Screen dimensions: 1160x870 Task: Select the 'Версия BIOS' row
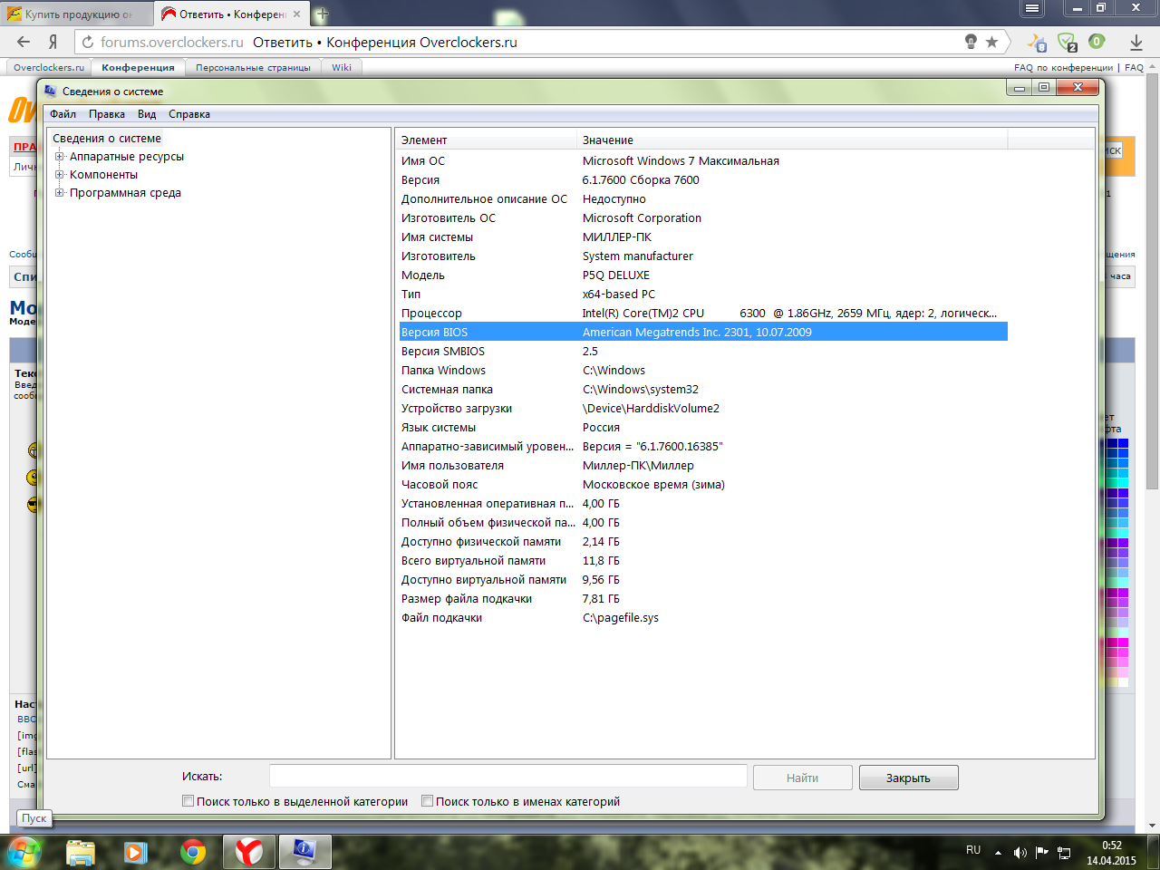pyautogui.click(x=703, y=332)
